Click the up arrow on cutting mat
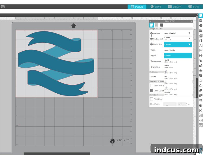 pos(74,25)
